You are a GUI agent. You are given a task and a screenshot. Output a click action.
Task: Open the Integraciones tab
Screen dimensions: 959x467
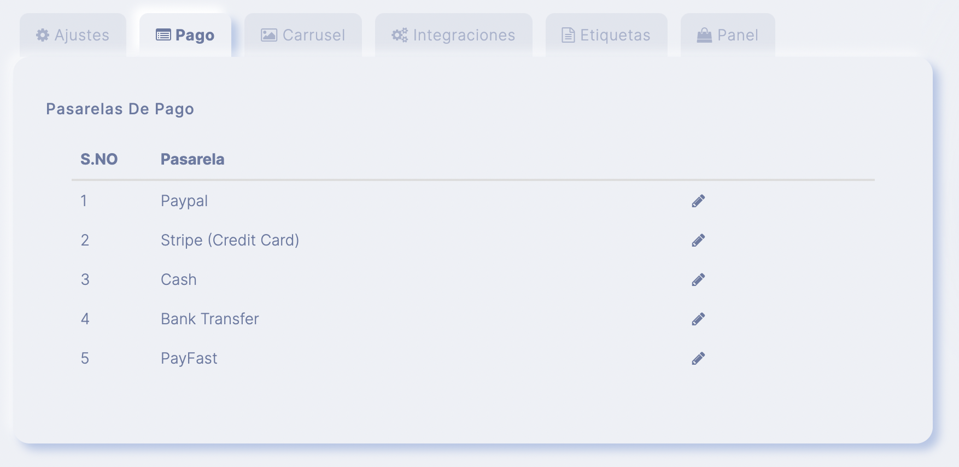click(x=454, y=35)
